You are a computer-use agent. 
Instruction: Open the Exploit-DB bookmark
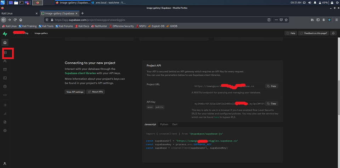click(156, 26)
